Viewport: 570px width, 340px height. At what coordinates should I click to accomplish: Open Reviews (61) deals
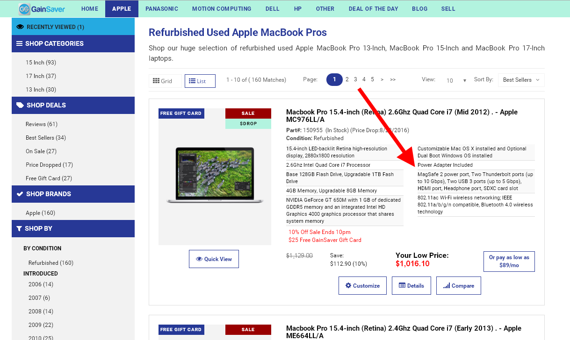(42, 124)
